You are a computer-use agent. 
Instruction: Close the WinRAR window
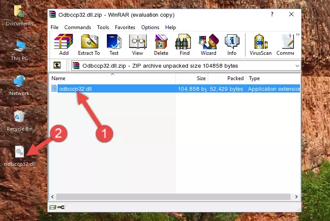[x=291, y=14]
